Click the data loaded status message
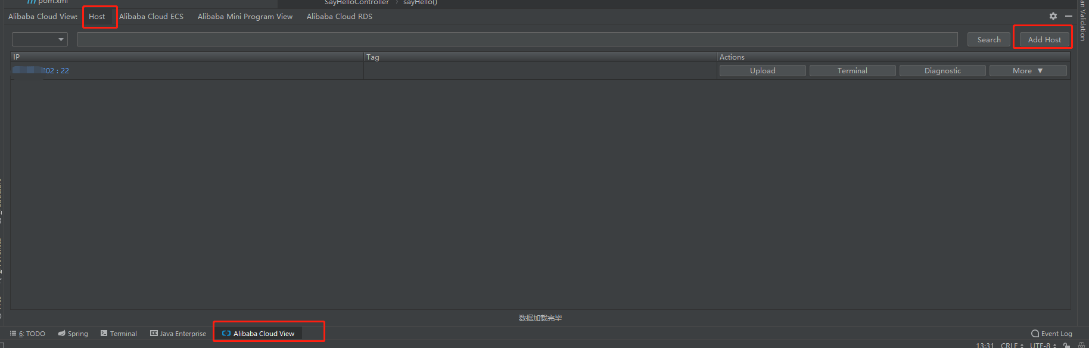This screenshot has width=1089, height=348. click(540, 318)
